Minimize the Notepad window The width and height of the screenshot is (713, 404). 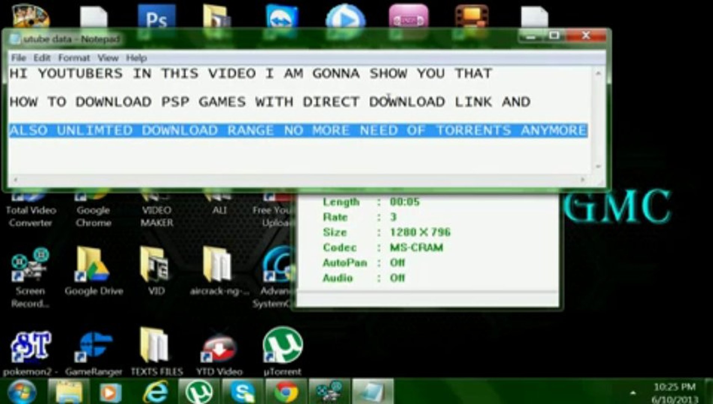[x=531, y=36]
